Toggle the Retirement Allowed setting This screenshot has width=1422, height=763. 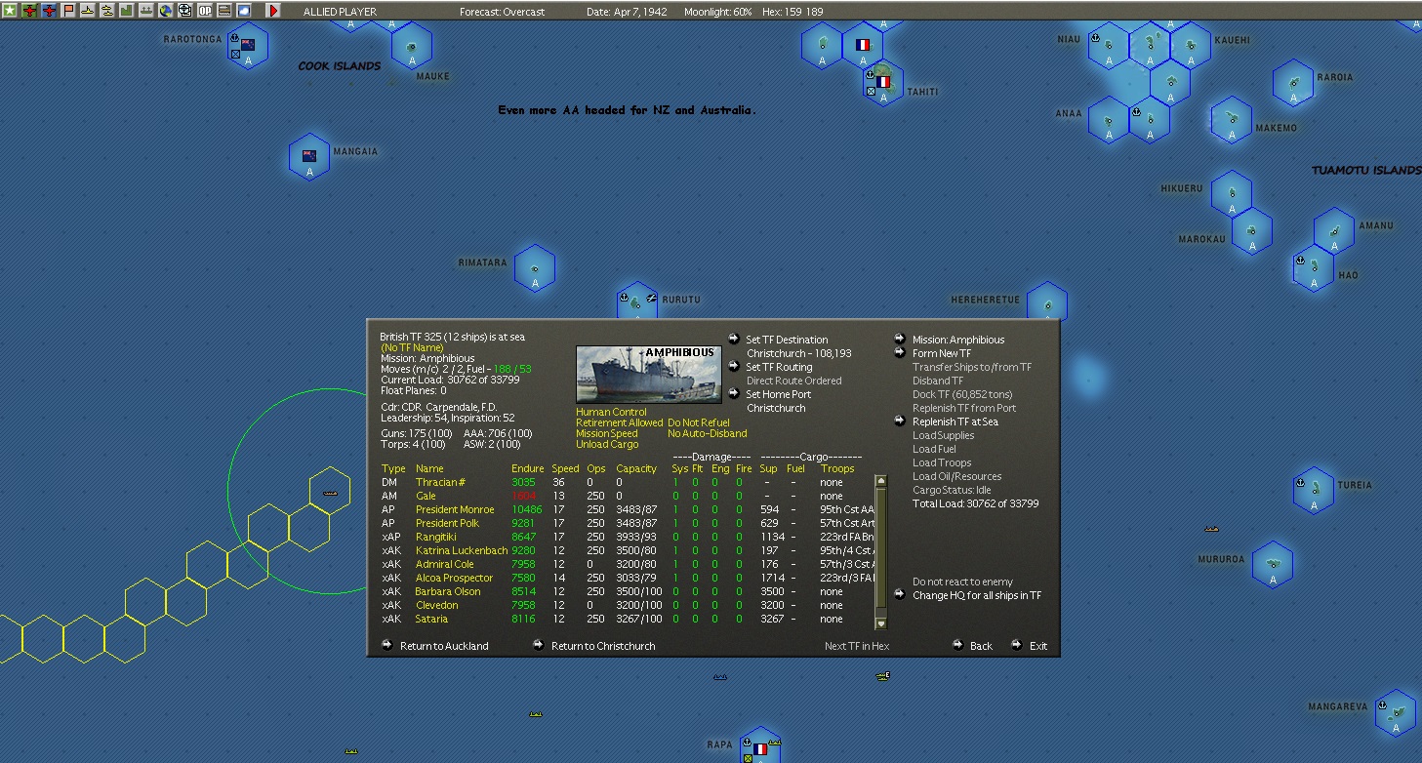pos(620,422)
